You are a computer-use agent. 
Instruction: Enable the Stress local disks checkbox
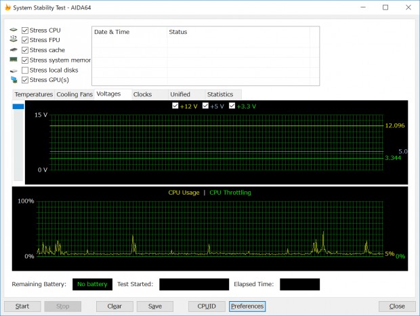coord(25,71)
